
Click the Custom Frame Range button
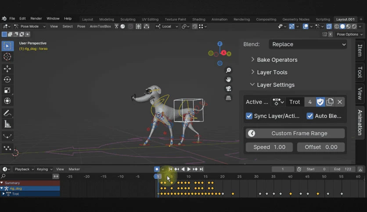click(295, 133)
